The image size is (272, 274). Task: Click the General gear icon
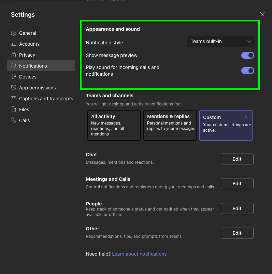14,33
